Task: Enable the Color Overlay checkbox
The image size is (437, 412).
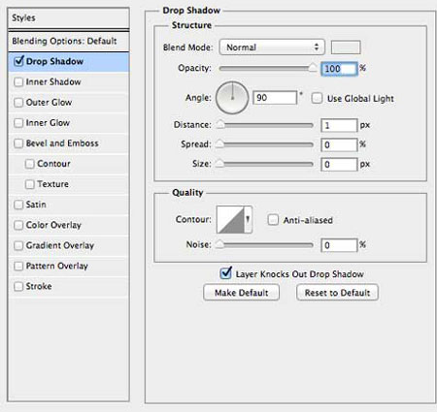Action: click(x=18, y=225)
